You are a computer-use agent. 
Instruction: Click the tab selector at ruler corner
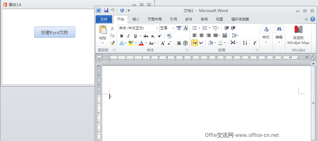click(x=99, y=58)
